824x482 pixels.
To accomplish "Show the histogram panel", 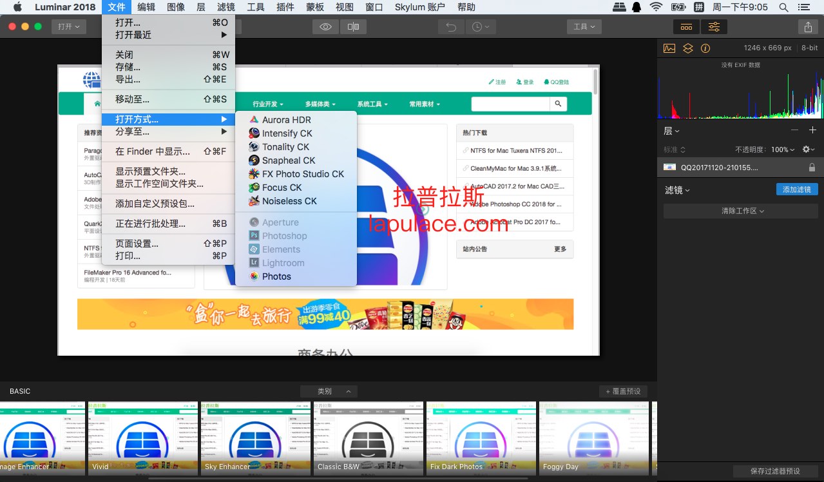I will pos(669,48).
